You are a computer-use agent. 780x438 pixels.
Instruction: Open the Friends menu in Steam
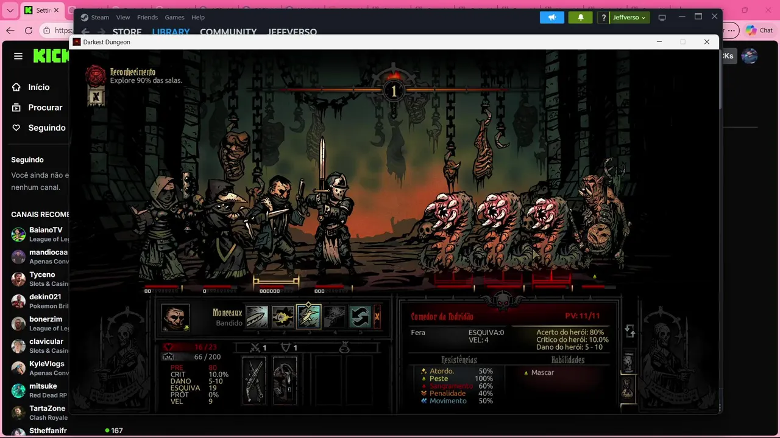[147, 17]
